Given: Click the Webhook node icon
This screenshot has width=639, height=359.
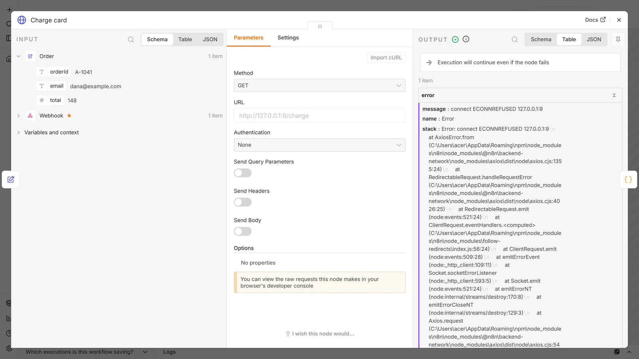Looking at the screenshot, I should 30,116.
